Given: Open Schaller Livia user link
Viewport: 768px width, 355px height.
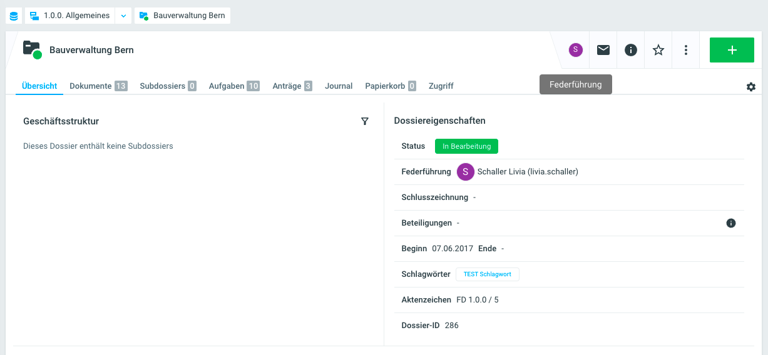Looking at the screenshot, I should pos(527,172).
